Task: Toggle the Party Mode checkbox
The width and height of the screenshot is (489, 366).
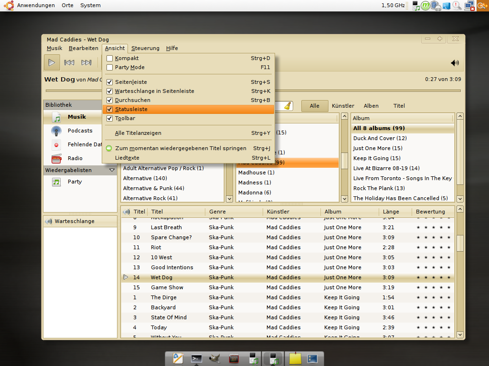Action: pyautogui.click(x=110, y=67)
